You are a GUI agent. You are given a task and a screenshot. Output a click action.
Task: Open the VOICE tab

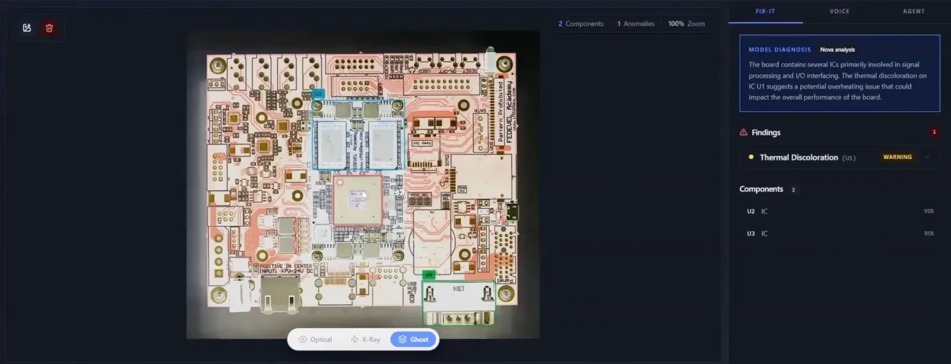point(839,11)
